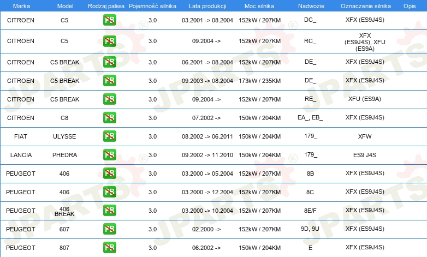Click fuel icon in PEUGEOT 406 BREAK row
427x257 pixels.
[x=109, y=211]
